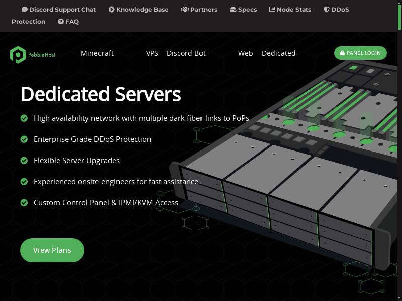Click the lock icon in Panel Login
This screenshot has height=301, width=402.
342,53
